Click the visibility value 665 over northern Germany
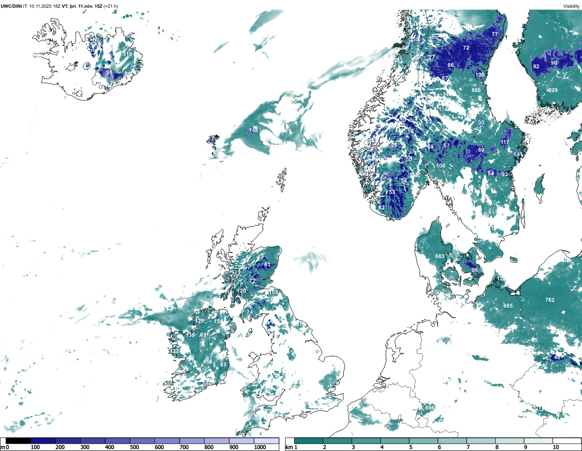582x451 pixels. click(508, 306)
